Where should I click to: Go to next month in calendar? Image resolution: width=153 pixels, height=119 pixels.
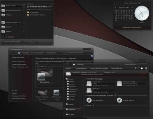coord(132,8)
